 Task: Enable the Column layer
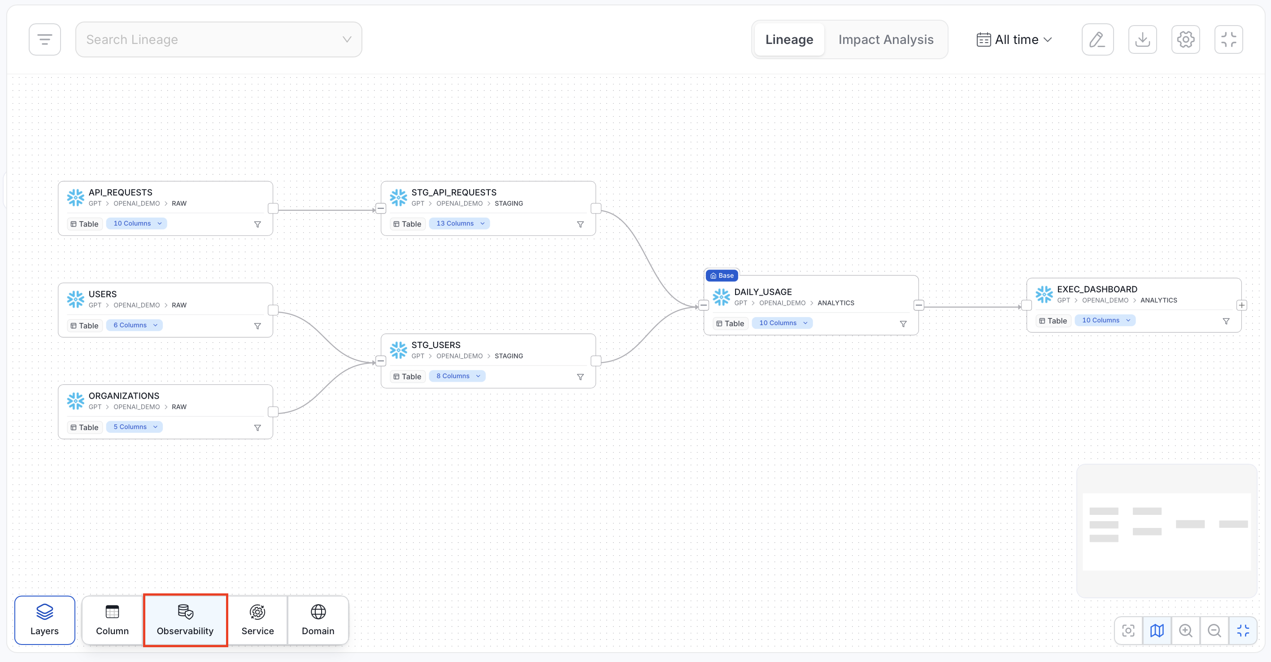pyautogui.click(x=112, y=620)
